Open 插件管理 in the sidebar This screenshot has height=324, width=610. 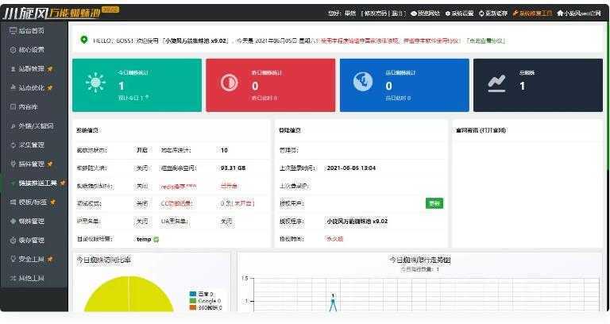click(32, 164)
